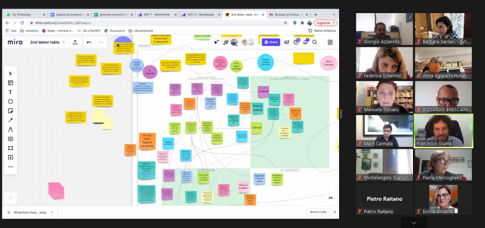Reload the page in Chrome

coord(22,23)
